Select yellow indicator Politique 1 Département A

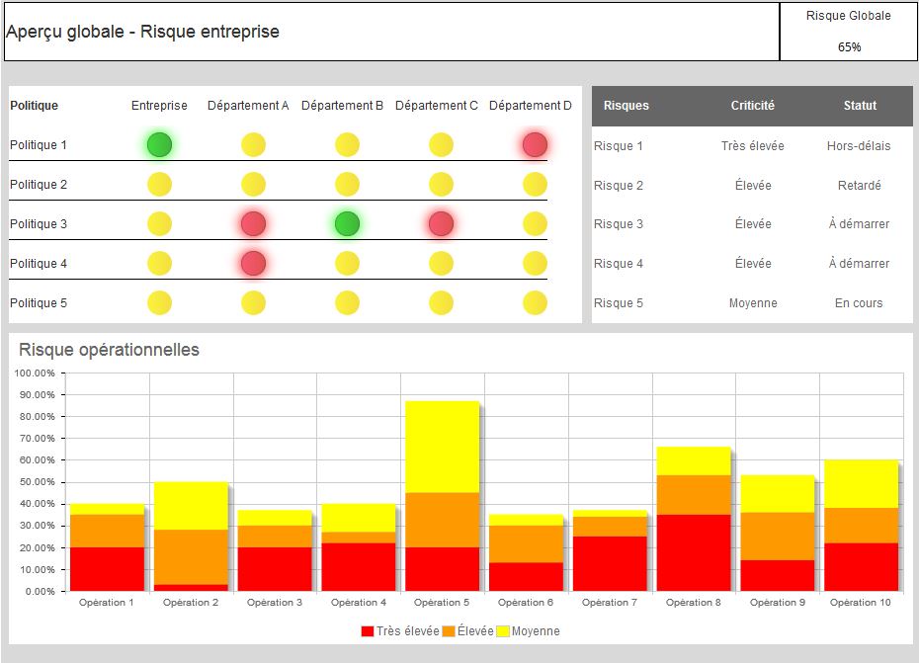click(253, 145)
